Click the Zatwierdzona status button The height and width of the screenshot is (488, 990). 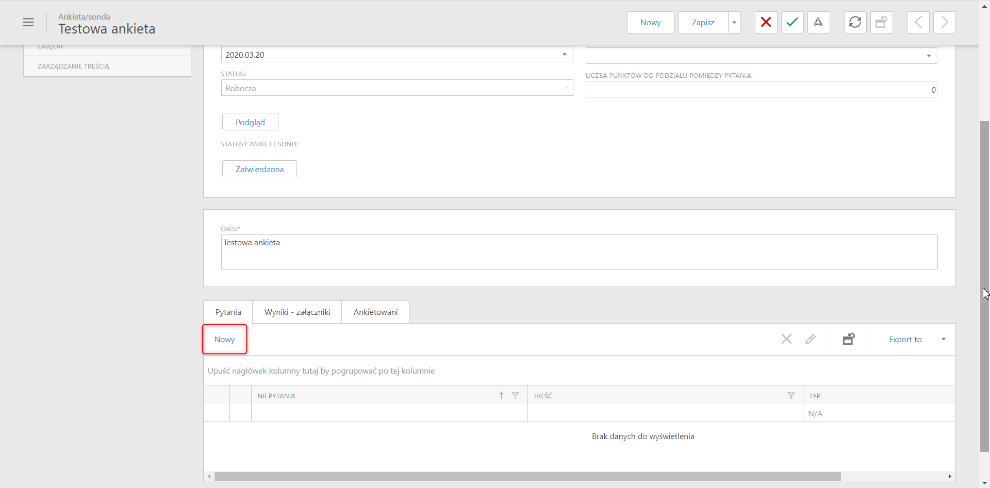tap(259, 169)
